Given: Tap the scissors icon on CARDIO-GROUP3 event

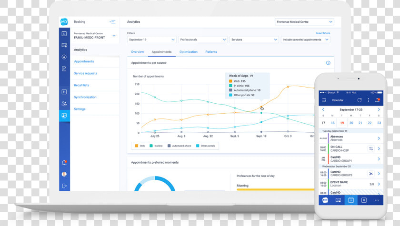Looking at the screenshot, I should point(371,174).
